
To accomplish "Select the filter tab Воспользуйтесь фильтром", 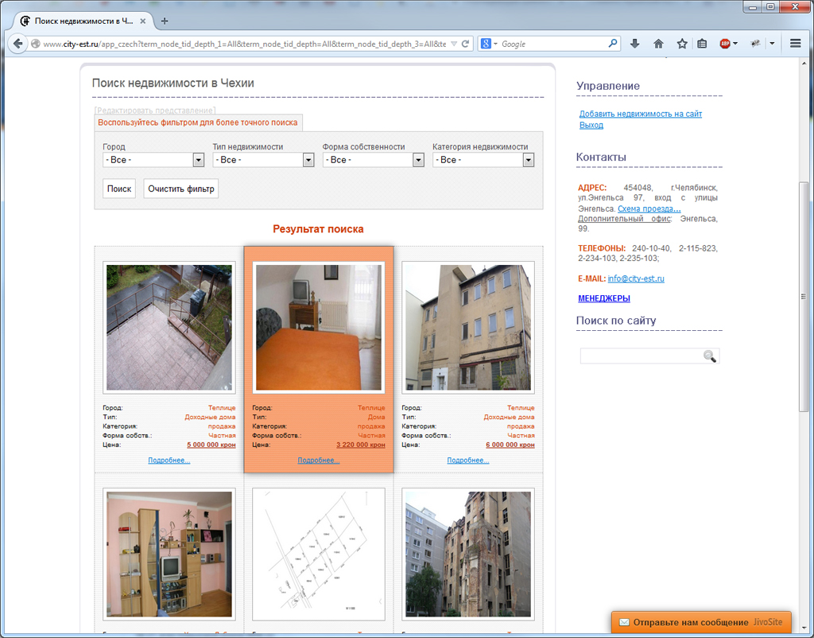I will point(198,123).
